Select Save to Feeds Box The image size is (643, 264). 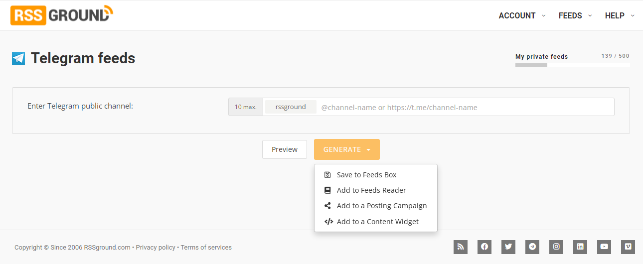coord(366,175)
